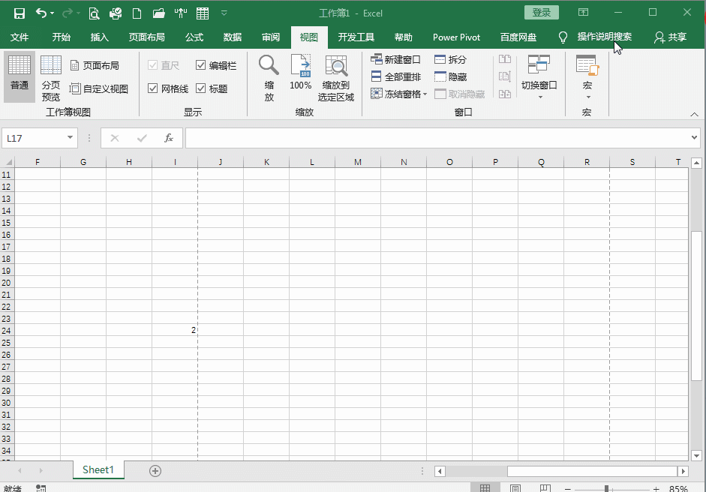Select column L header
This screenshot has width=706, height=492.
tap(312, 162)
